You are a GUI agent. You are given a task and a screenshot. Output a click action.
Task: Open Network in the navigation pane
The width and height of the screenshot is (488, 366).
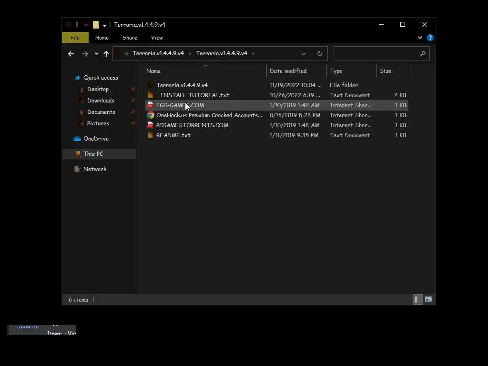pyautogui.click(x=95, y=169)
